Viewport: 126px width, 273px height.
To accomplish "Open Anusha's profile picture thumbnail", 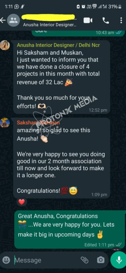I will [x=5, y=45].
